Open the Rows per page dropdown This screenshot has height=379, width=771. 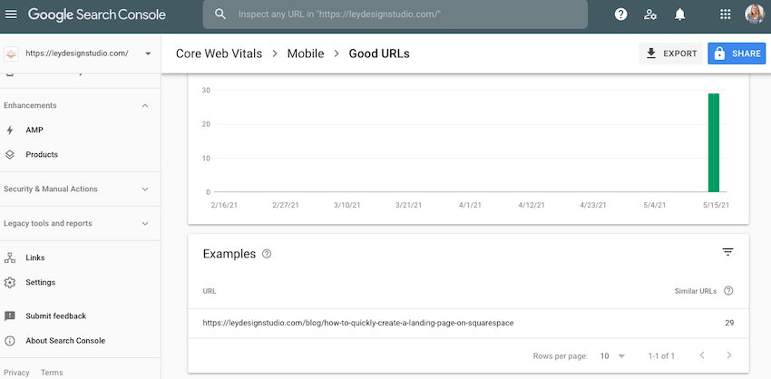(612, 355)
